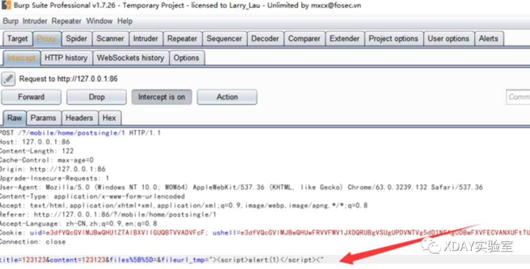Image resolution: width=530 pixels, height=269 pixels.
Task: Click the pencil edit icon beside Request to
Action: tap(8, 79)
